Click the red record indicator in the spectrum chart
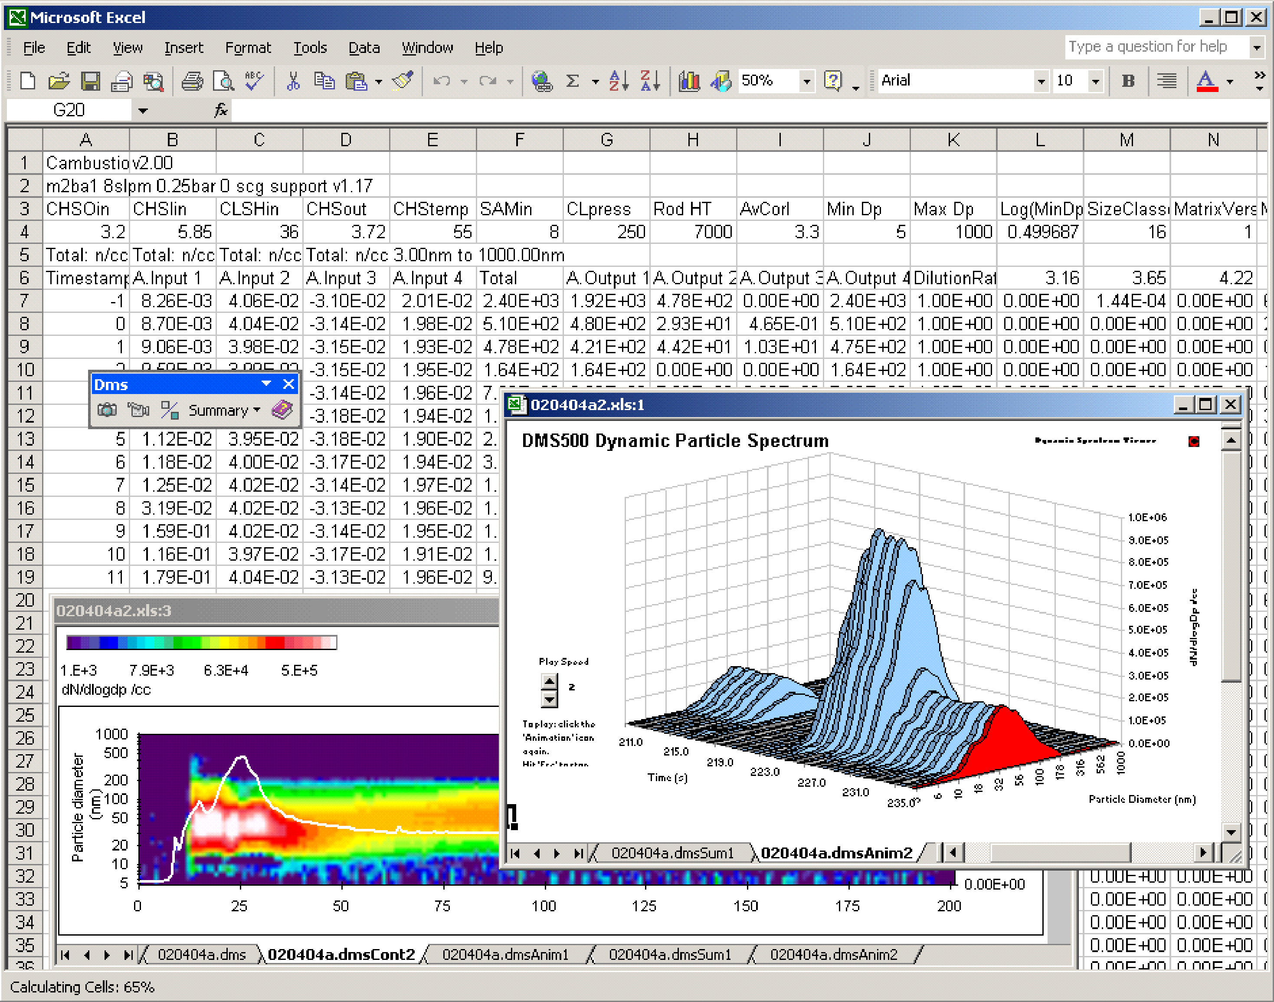This screenshot has height=1002, width=1274. [1194, 441]
